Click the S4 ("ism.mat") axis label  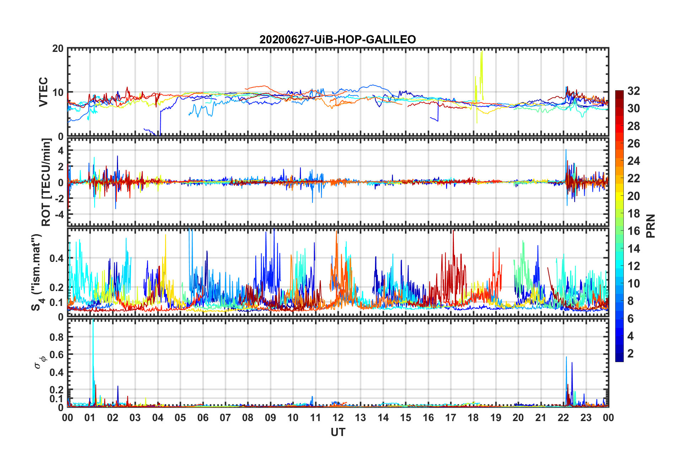point(37,272)
